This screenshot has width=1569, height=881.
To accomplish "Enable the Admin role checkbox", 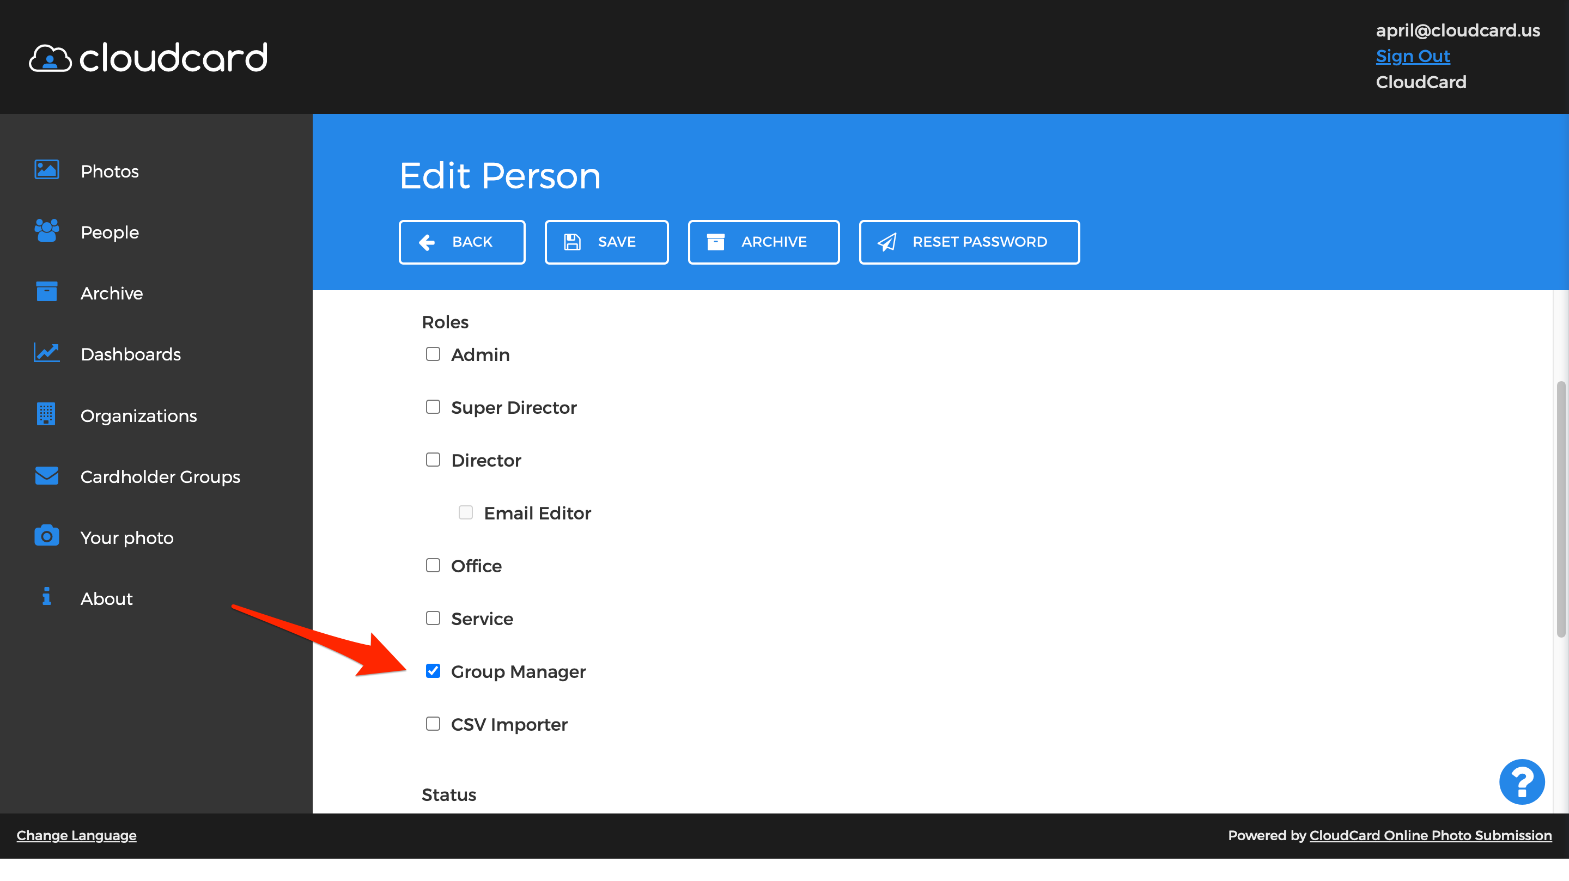I will 433,354.
